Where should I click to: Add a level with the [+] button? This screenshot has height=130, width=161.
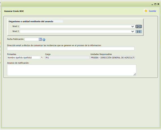coord(139,26)
